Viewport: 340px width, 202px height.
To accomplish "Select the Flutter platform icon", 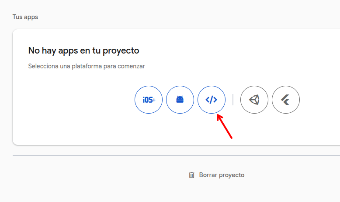I will [286, 100].
